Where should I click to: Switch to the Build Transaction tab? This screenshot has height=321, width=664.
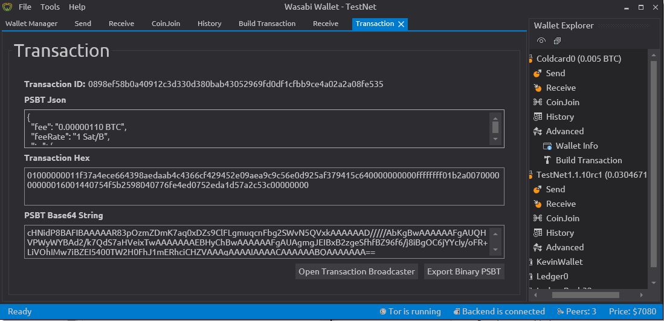click(267, 24)
